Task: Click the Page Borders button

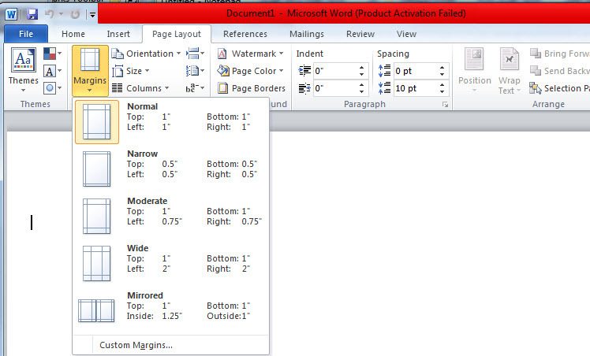Action: click(x=252, y=88)
